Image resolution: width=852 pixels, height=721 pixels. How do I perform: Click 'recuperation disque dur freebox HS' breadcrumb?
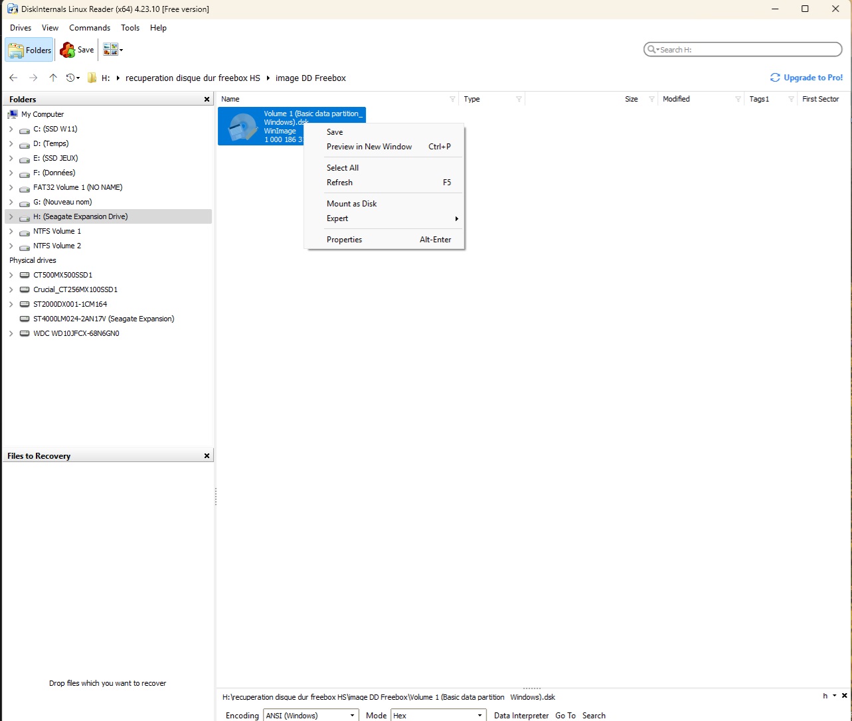click(x=193, y=78)
